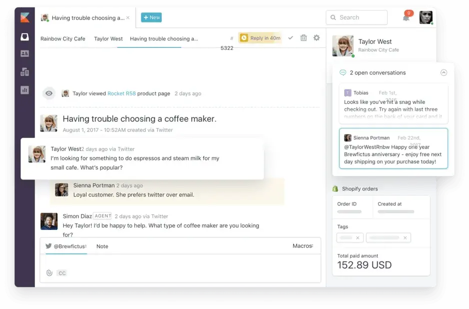
Task: Click the conversation number 5322
Action: 227,48
